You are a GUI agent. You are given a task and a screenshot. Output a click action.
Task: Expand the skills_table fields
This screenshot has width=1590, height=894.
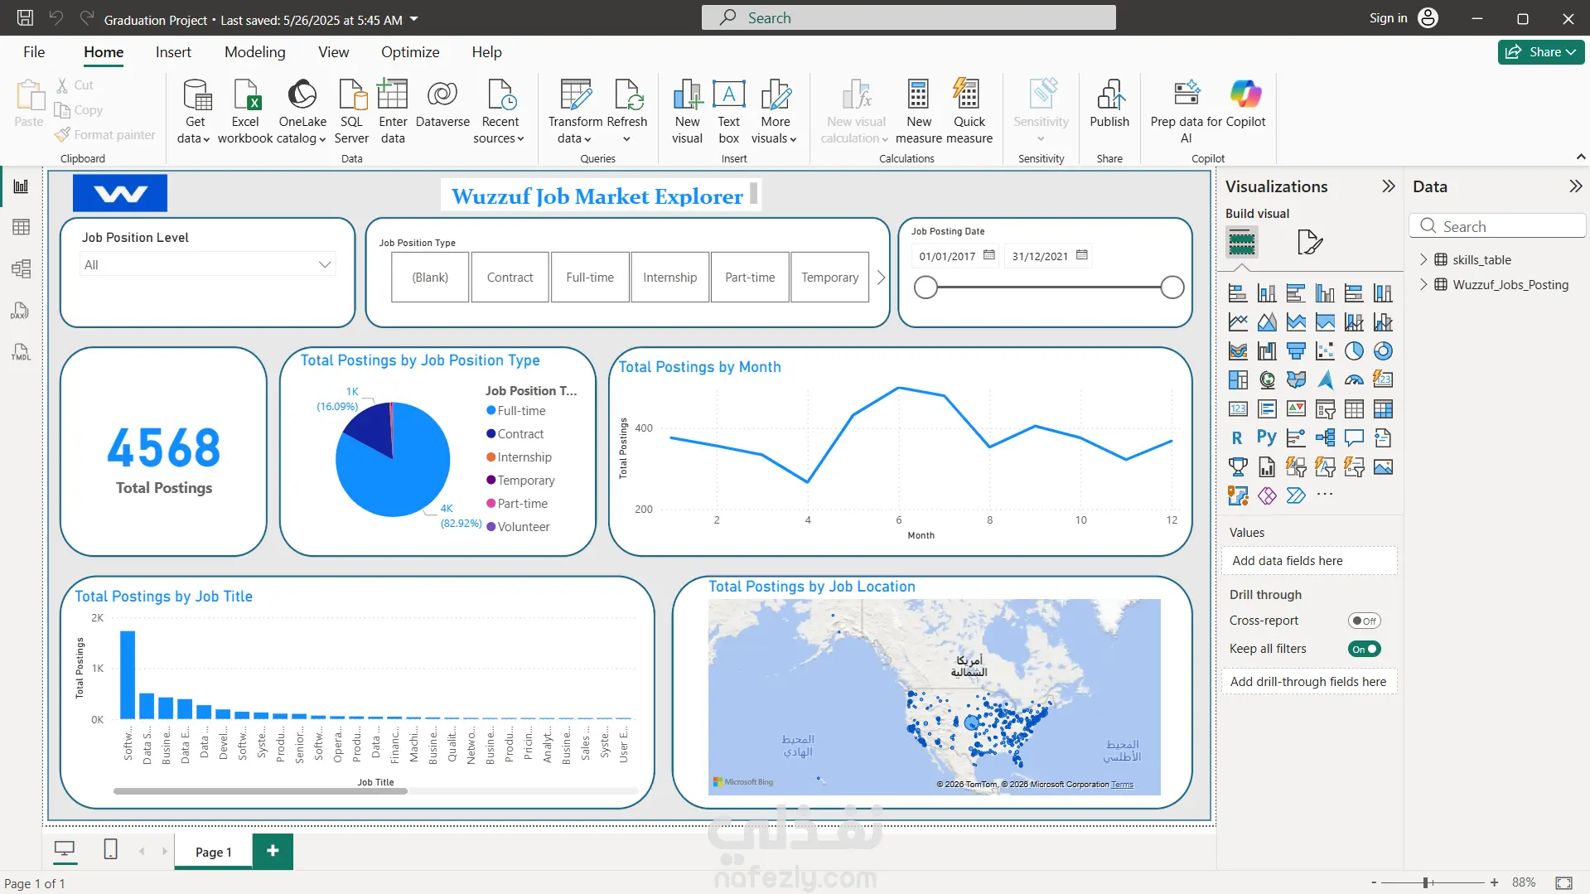pos(1423,259)
